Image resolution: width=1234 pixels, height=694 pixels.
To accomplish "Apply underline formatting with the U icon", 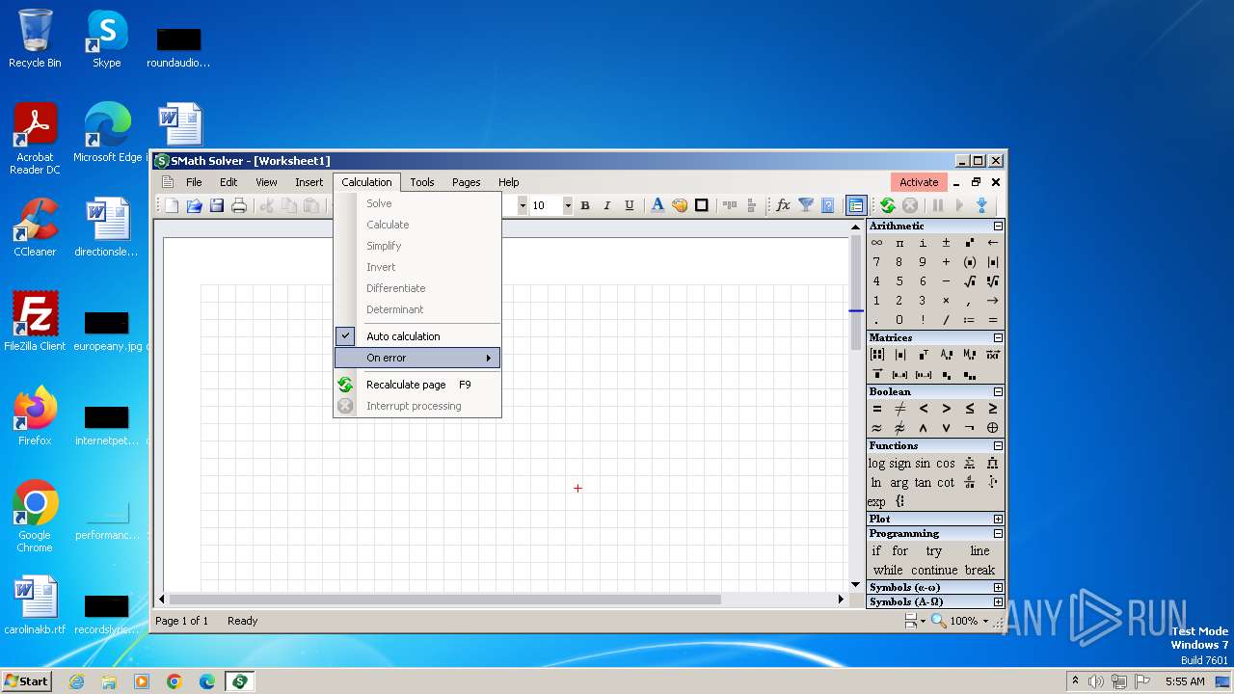I will 630,205.
